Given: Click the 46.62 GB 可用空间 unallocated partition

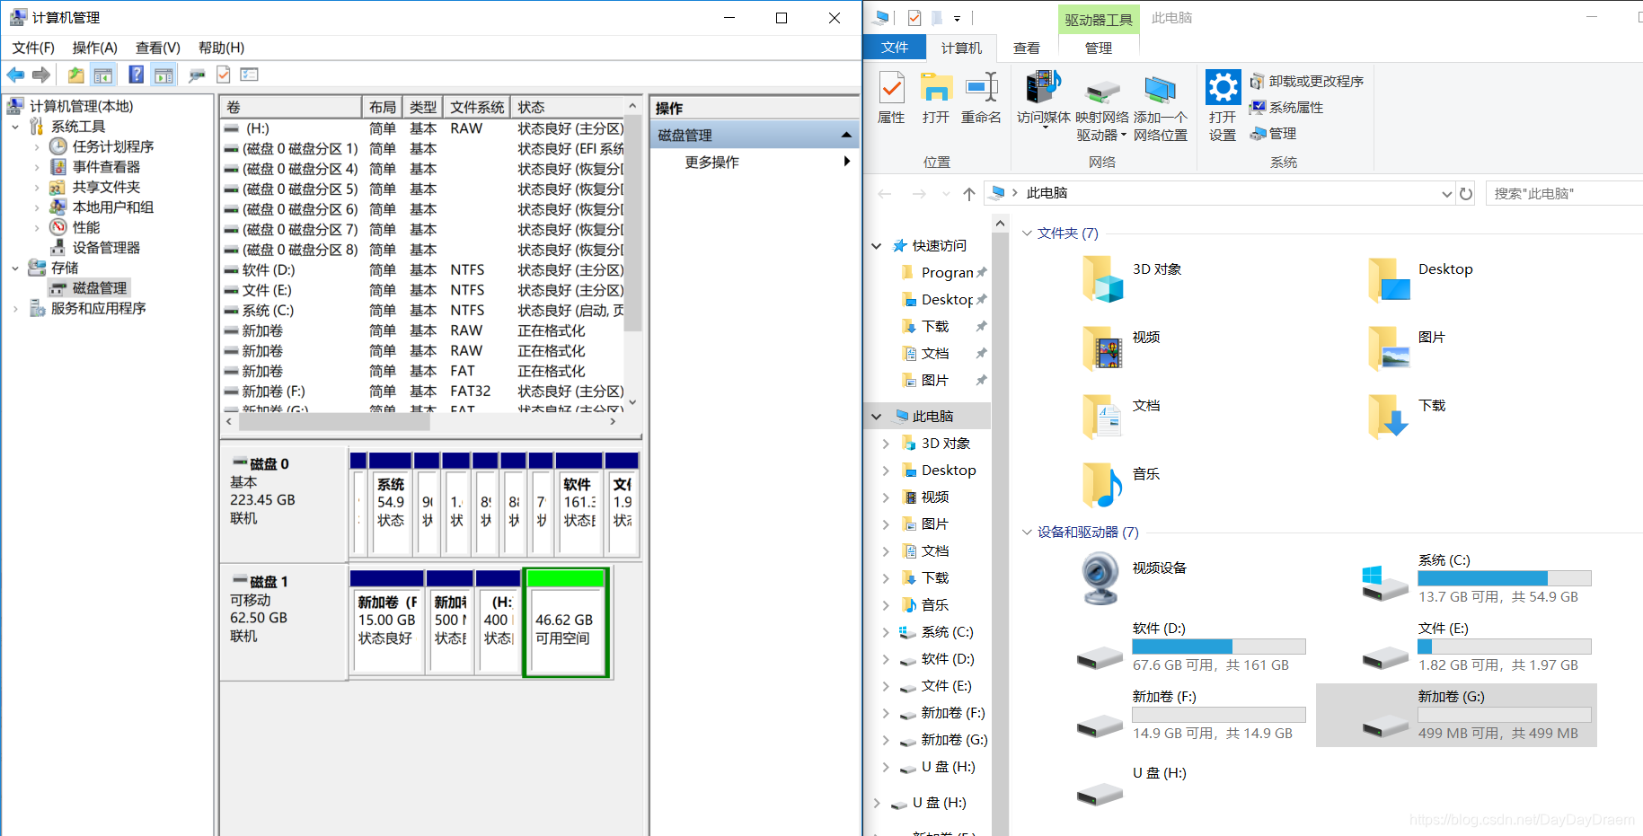Looking at the screenshot, I should click(566, 622).
